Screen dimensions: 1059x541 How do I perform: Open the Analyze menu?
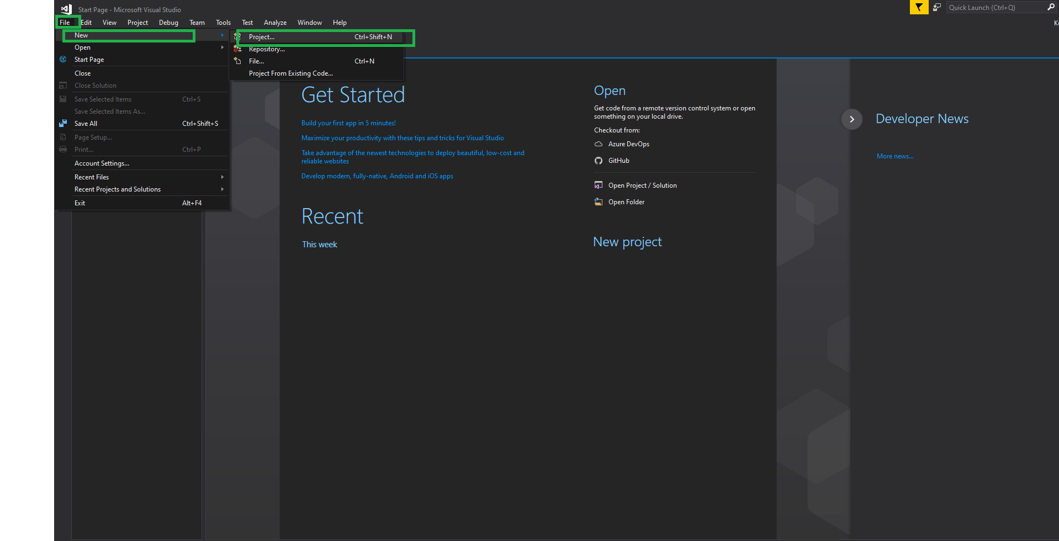(x=275, y=23)
